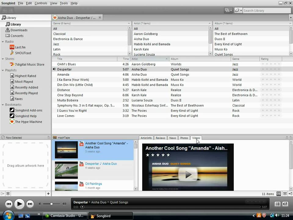
Task: Switch to the Photos tab
Action: pos(184,138)
